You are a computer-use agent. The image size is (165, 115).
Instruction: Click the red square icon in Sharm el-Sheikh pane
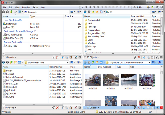(x=161, y=108)
